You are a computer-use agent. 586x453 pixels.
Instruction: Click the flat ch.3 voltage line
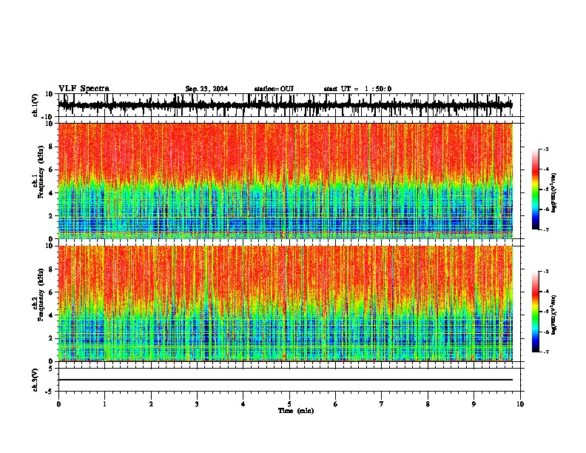(286, 380)
